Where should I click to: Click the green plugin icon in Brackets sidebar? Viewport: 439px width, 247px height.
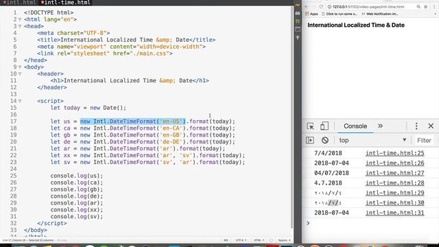click(298, 21)
